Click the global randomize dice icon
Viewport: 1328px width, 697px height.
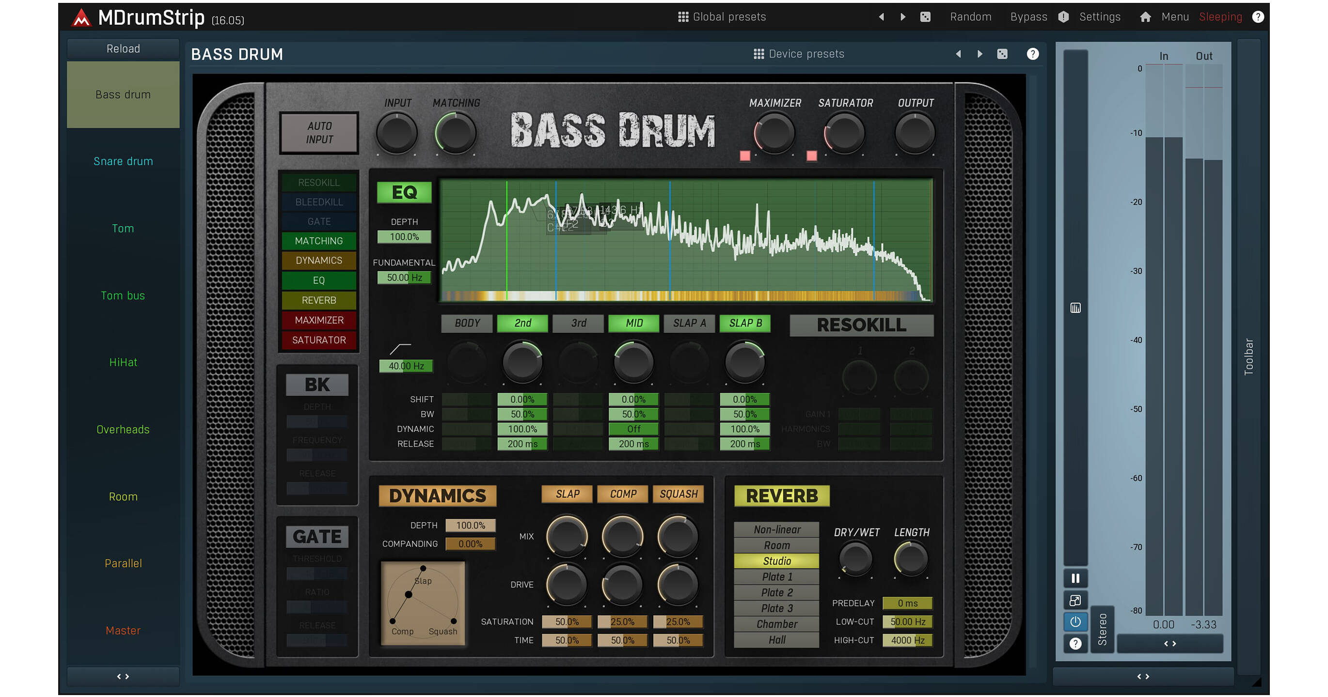click(x=925, y=16)
